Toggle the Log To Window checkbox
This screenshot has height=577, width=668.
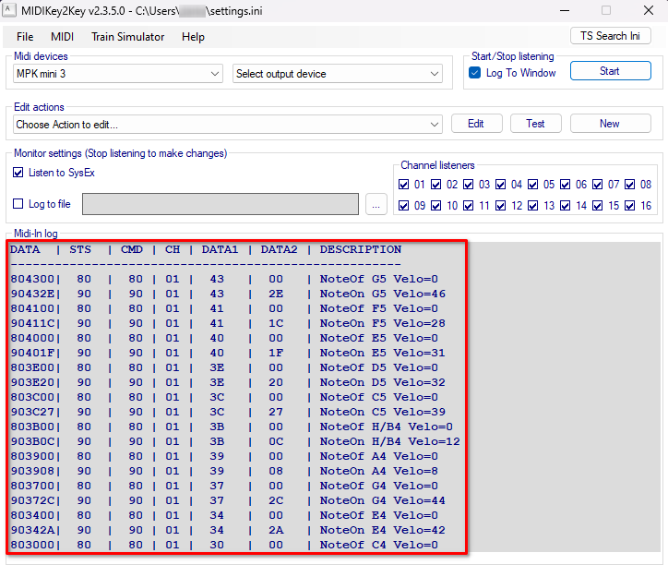(474, 73)
